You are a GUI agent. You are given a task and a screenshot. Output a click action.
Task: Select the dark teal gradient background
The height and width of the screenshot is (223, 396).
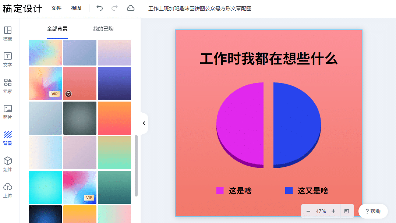[x=114, y=187]
